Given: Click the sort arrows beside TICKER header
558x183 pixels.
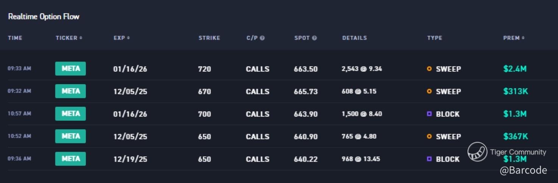Looking at the screenshot, I should (81, 38).
